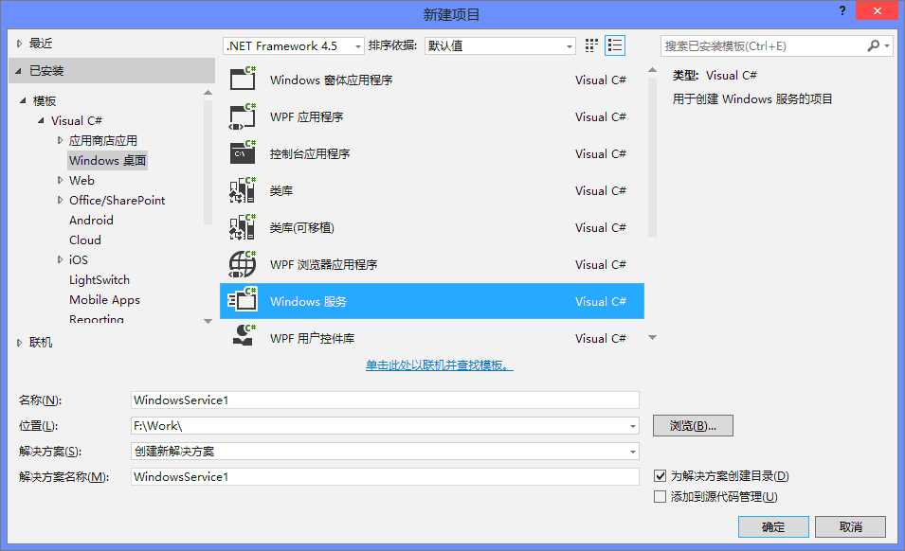This screenshot has width=905, height=551.
Task: Open 单击此处以联机并查找模板 link
Action: coord(439,365)
